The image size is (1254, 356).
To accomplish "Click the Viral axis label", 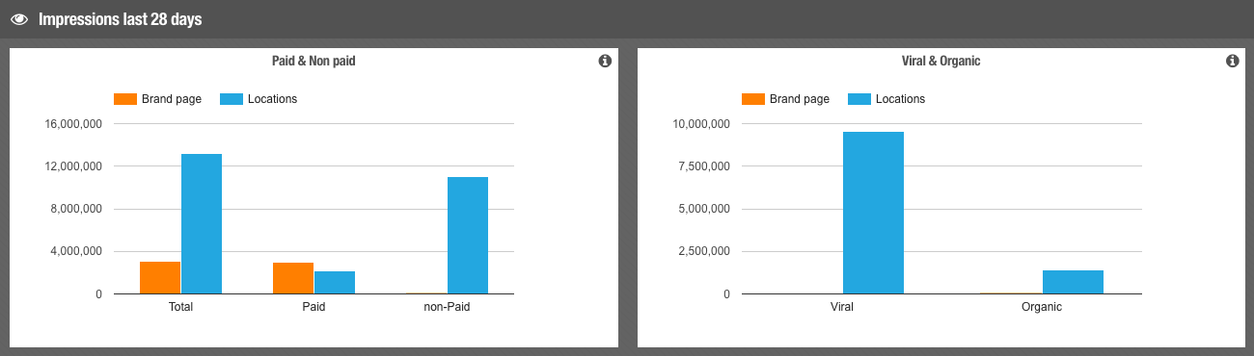I will (x=842, y=307).
